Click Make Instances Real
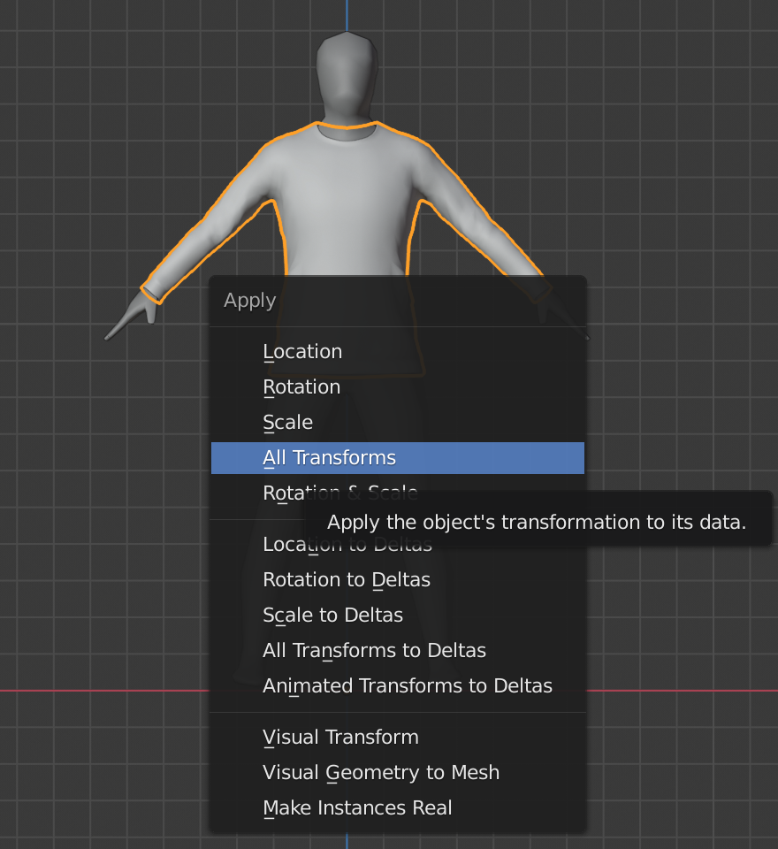Viewport: 778px width, 849px height. coord(357,808)
